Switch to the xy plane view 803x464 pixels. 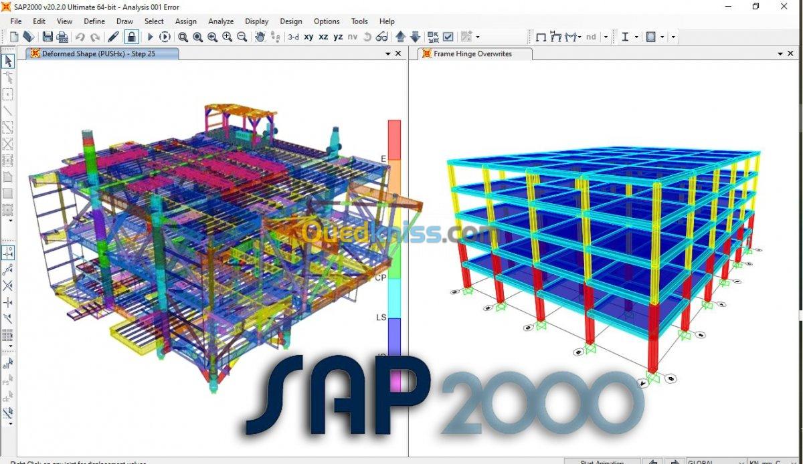point(308,37)
